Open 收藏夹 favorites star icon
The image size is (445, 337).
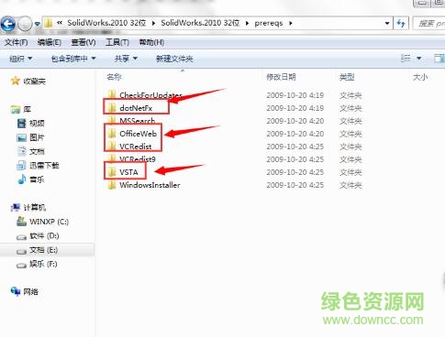tap(15, 81)
